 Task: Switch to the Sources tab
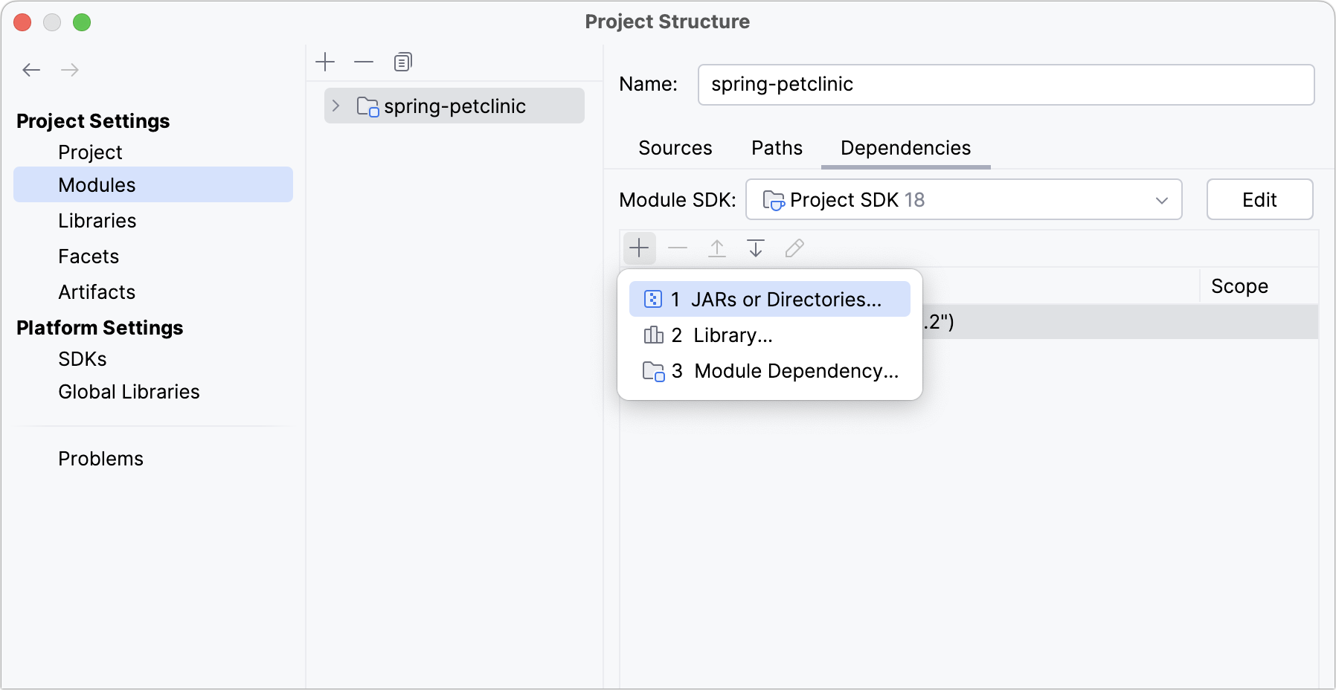pyautogui.click(x=674, y=148)
